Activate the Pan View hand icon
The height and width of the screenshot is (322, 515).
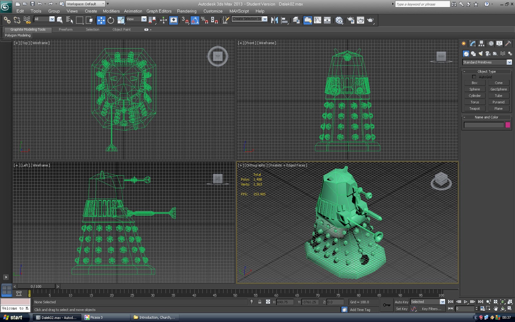coord(496,308)
